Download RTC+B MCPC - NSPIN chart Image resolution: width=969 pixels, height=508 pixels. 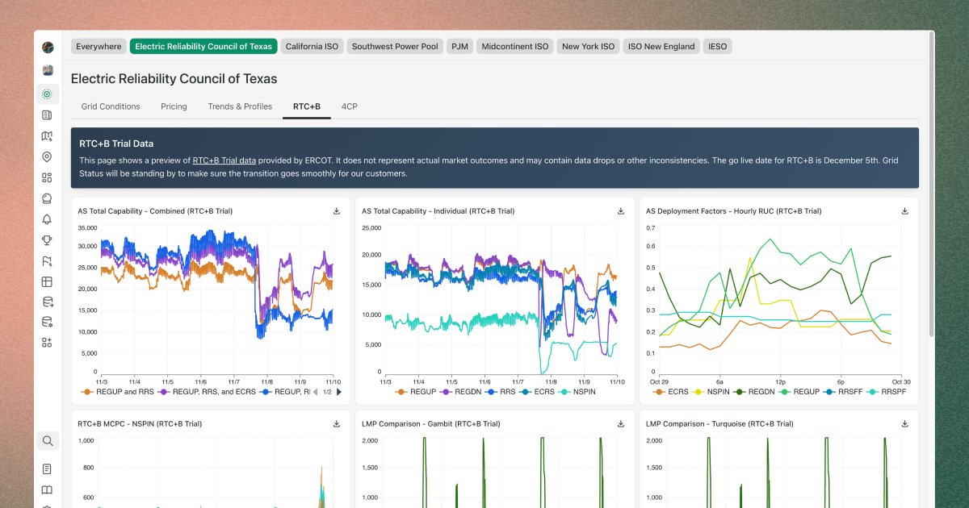coord(337,423)
